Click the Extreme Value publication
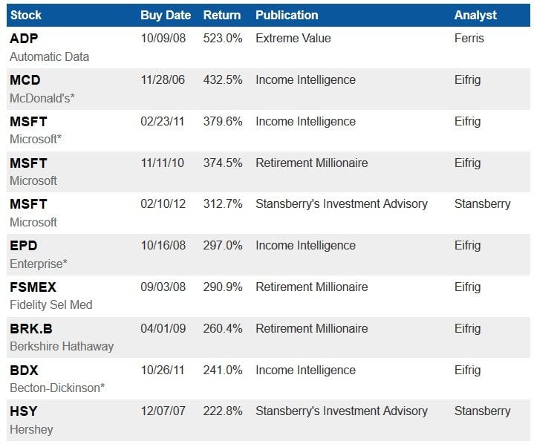This screenshot has width=534, height=447. (293, 38)
